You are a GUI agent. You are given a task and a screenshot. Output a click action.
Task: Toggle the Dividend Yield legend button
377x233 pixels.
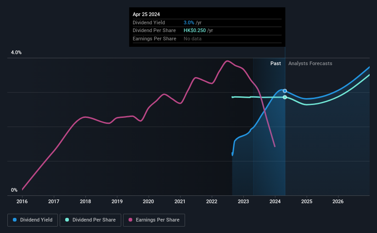click(x=33, y=220)
